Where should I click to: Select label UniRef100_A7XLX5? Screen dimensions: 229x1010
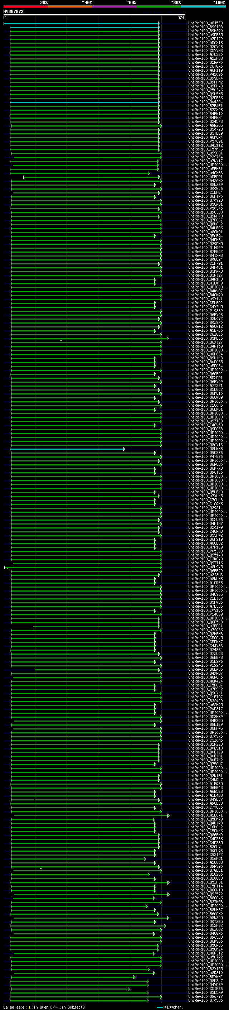(205, 496)
